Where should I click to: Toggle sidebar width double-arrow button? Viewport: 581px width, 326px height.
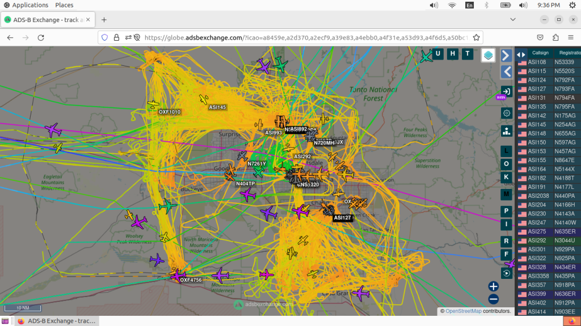pyautogui.click(x=521, y=55)
